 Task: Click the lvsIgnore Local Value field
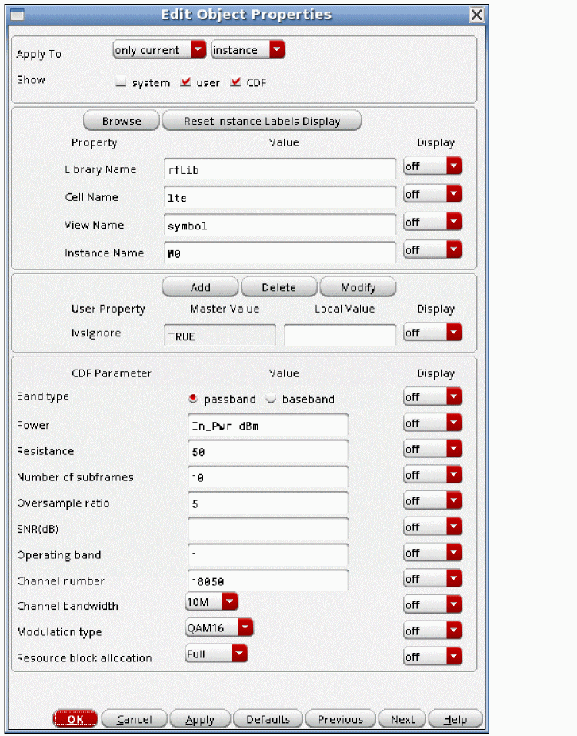[340, 336]
